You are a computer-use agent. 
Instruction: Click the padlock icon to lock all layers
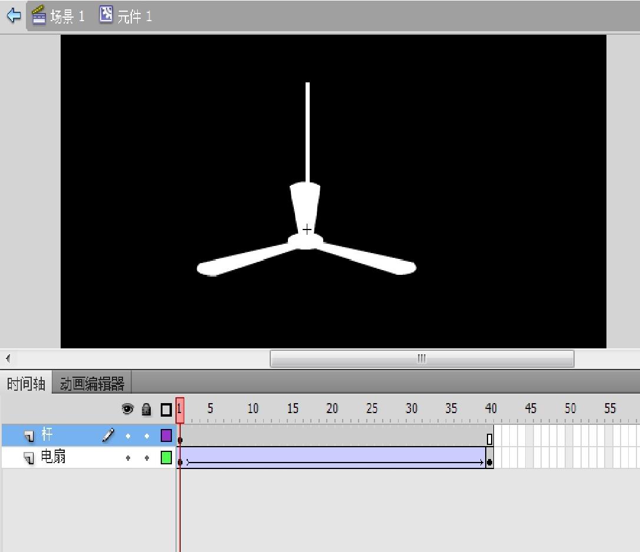pyautogui.click(x=147, y=409)
